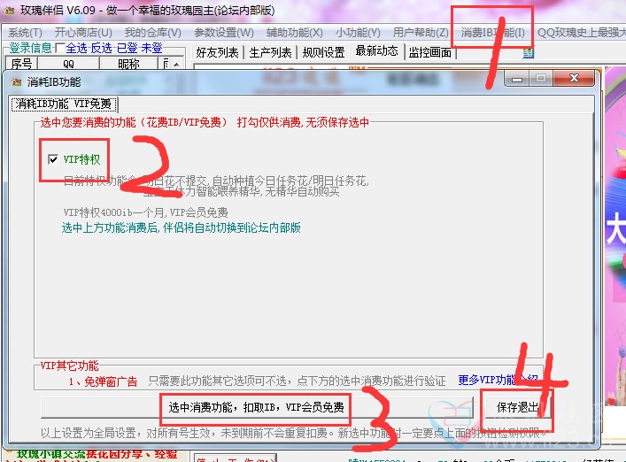Click the 已登 link

pyautogui.click(x=127, y=48)
